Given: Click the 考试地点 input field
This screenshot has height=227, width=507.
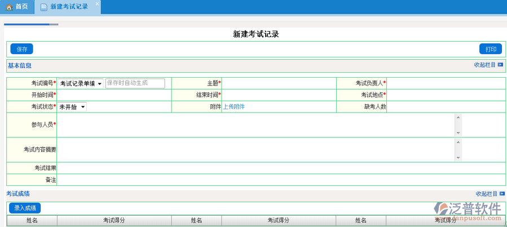Looking at the screenshot, I should pos(446,95).
